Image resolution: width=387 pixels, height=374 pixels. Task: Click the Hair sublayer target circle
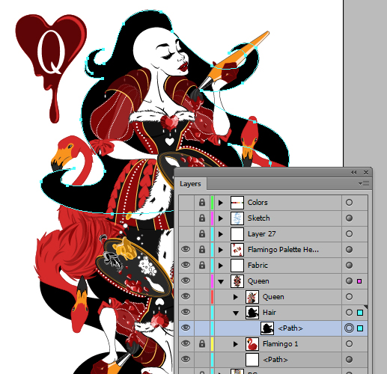click(x=349, y=313)
